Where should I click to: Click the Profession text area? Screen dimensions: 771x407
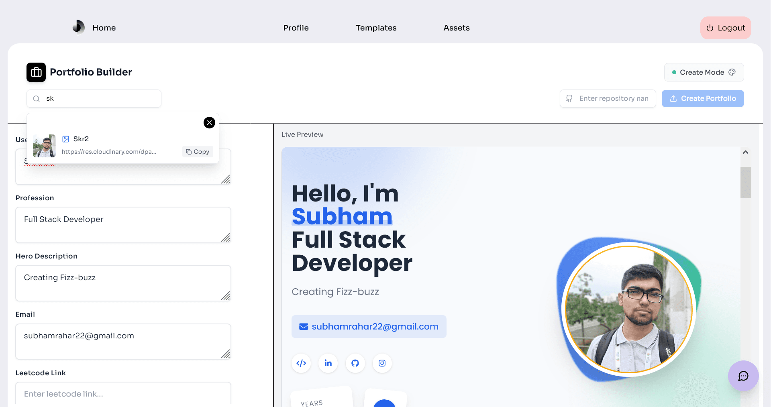coord(123,225)
